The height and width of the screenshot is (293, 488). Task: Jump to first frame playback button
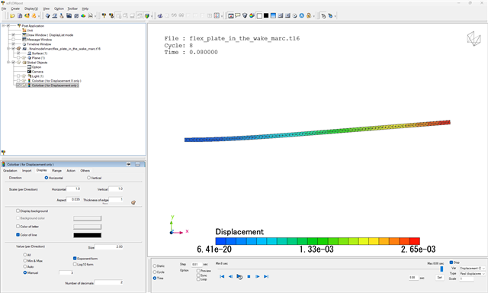[222, 276]
